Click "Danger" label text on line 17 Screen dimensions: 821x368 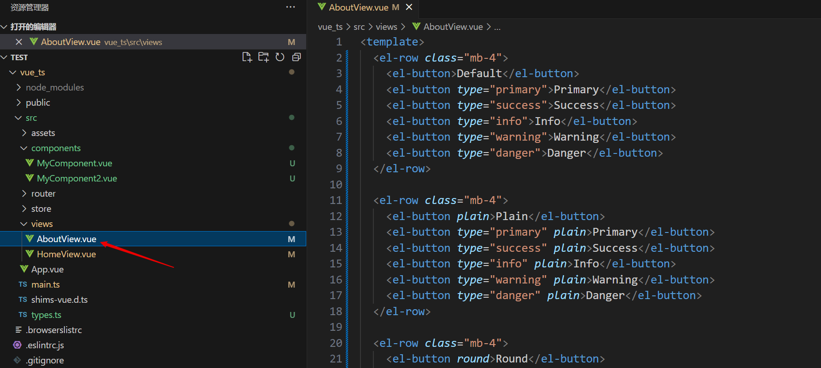(x=605, y=295)
